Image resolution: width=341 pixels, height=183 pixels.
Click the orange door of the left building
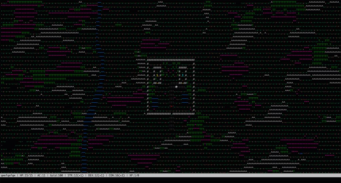(157, 83)
